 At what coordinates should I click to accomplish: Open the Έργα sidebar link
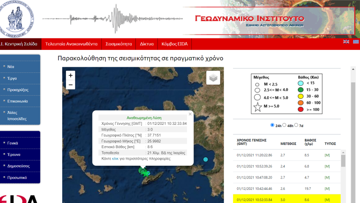coord(12,78)
